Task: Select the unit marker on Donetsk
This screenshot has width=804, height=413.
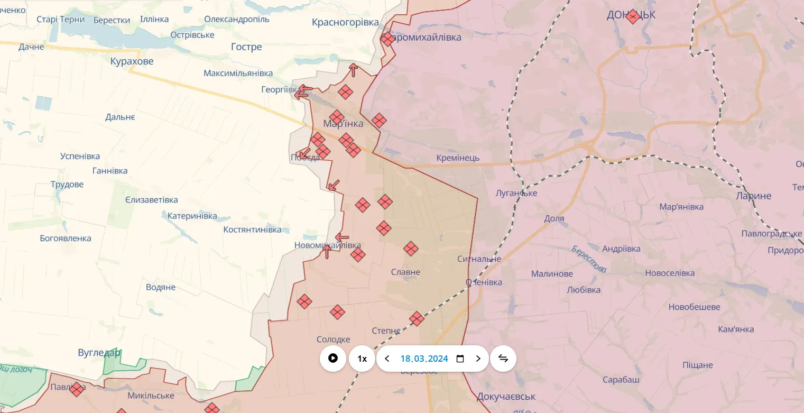Action: [x=633, y=17]
